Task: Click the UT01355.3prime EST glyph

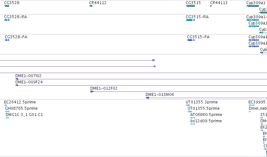Action: [188, 105]
